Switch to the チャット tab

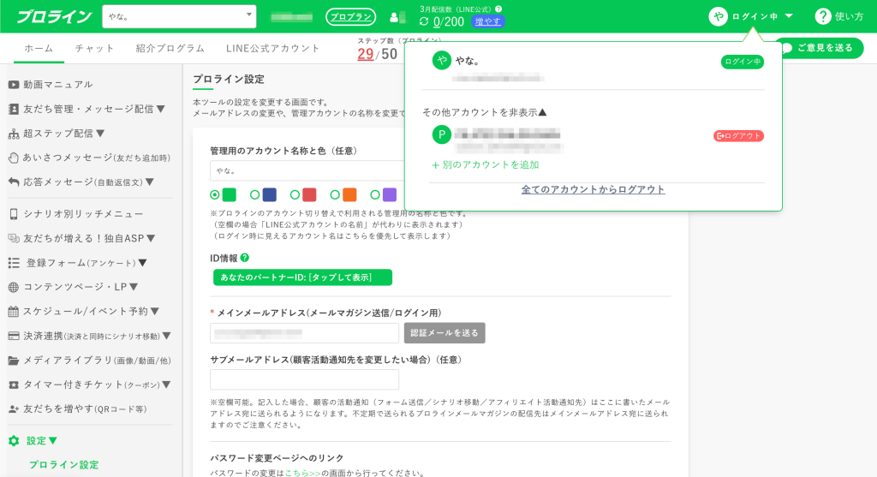click(94, 49)
